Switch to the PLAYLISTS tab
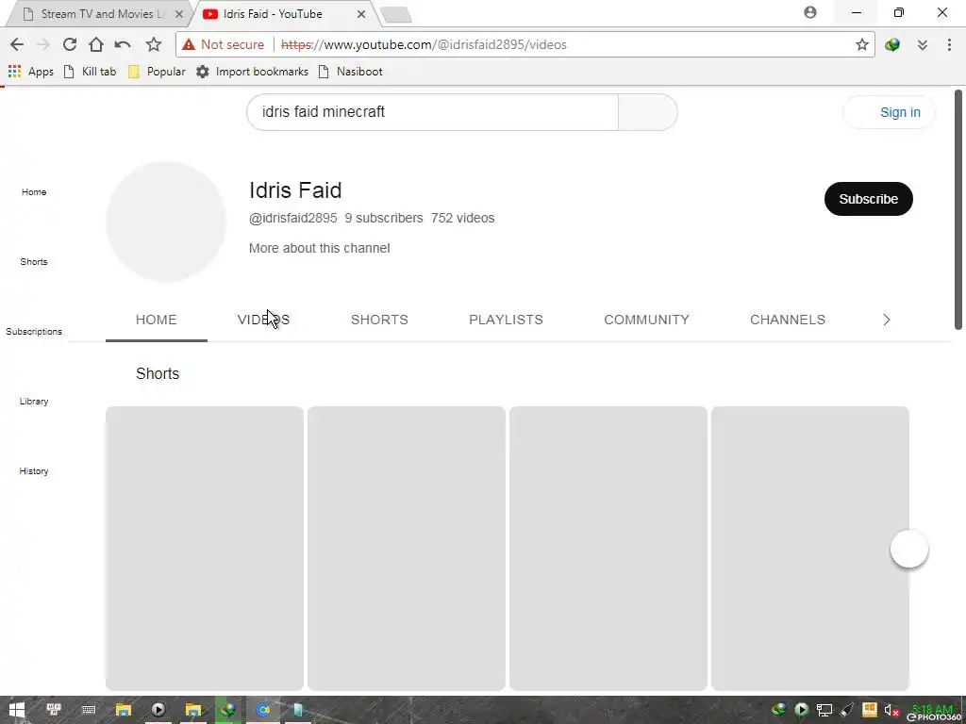 [506, 320]
